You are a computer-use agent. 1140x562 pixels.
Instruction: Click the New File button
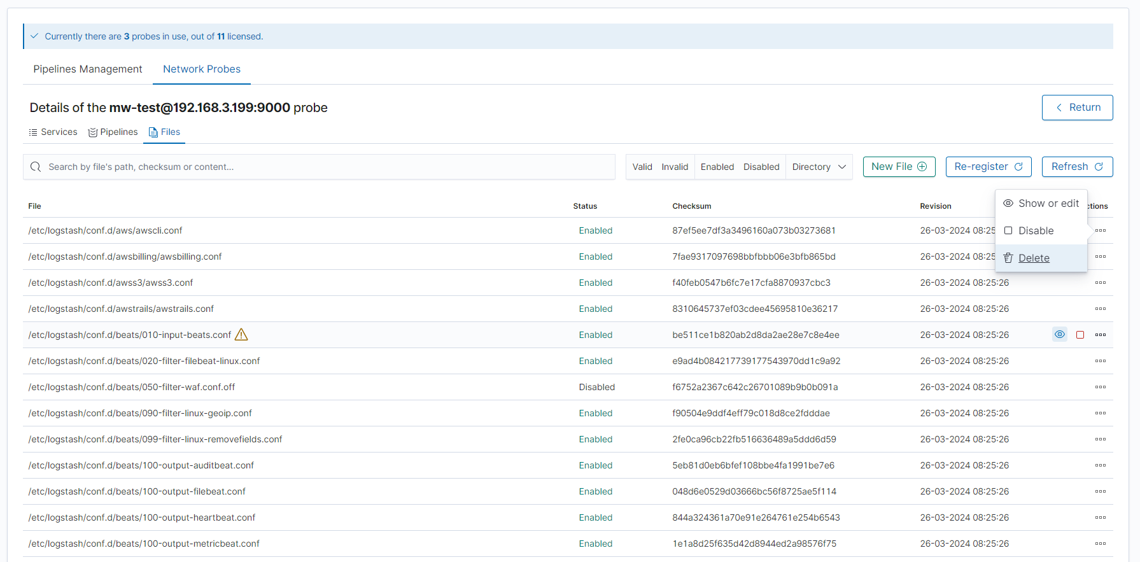(899, 167)
